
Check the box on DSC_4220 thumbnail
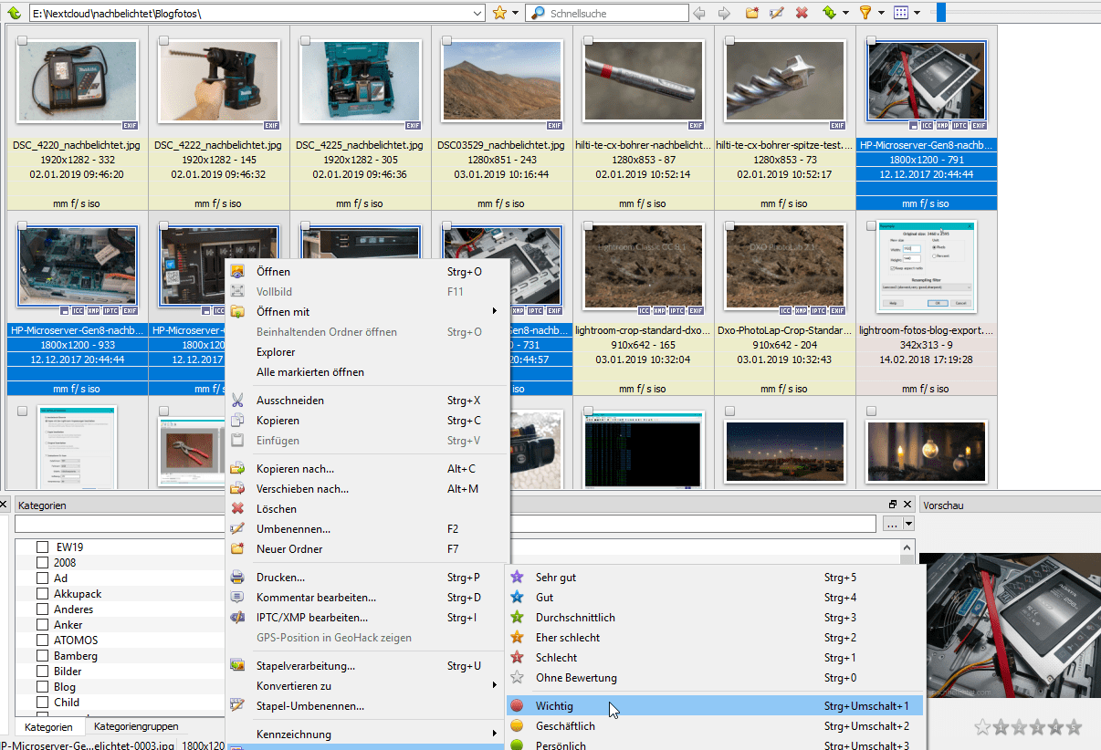click(x=22, y=41)
